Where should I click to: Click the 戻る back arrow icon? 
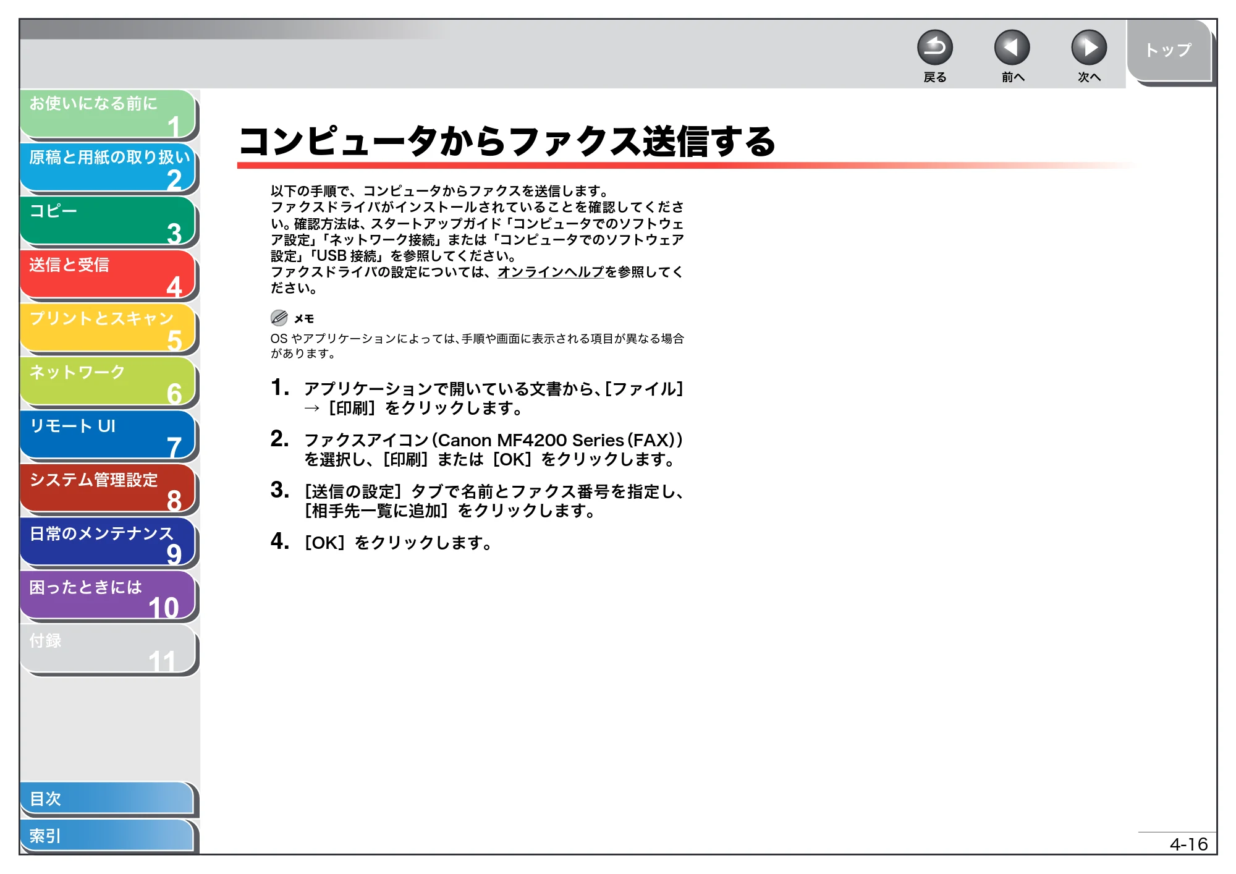tap(934, 48)
